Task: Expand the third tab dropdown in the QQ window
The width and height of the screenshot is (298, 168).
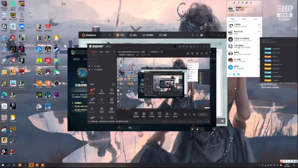Action: [x=256, y=19]
